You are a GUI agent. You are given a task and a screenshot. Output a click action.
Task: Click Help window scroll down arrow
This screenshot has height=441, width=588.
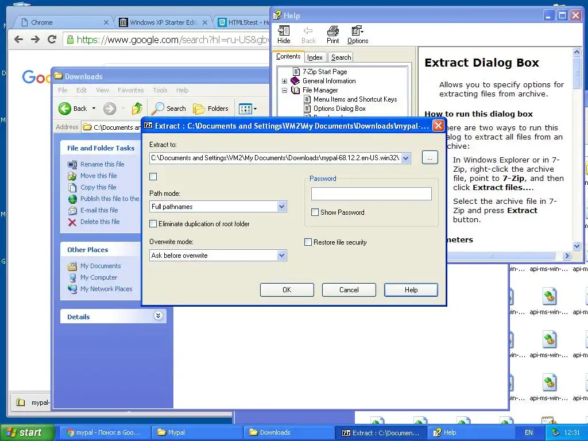point(577,246)
